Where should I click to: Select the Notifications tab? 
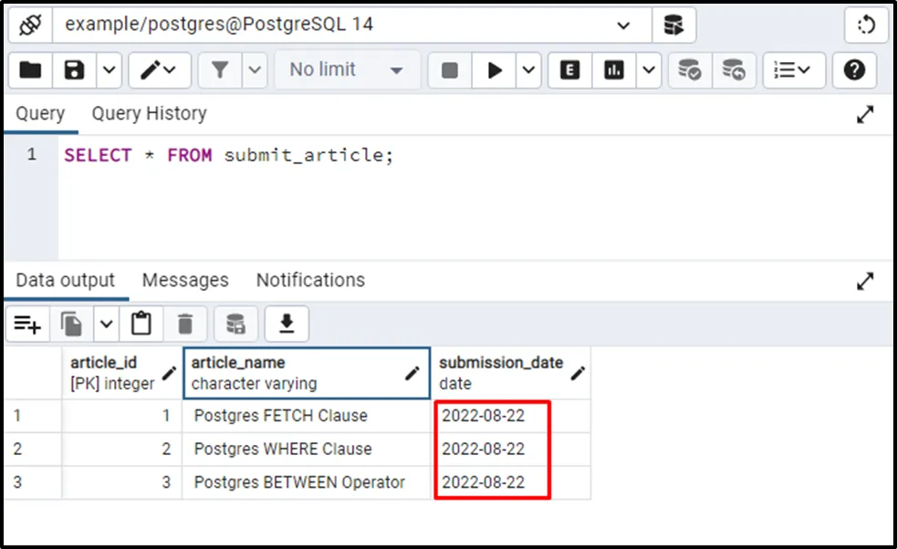pyautogui.click(x=310, y=280)
